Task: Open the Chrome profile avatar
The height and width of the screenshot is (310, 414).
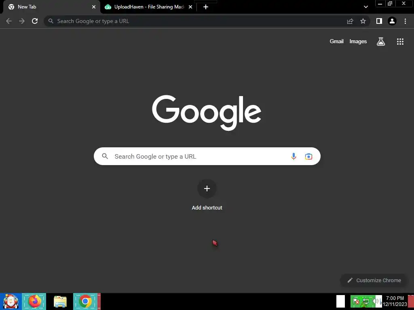Action: pos(392,21)
